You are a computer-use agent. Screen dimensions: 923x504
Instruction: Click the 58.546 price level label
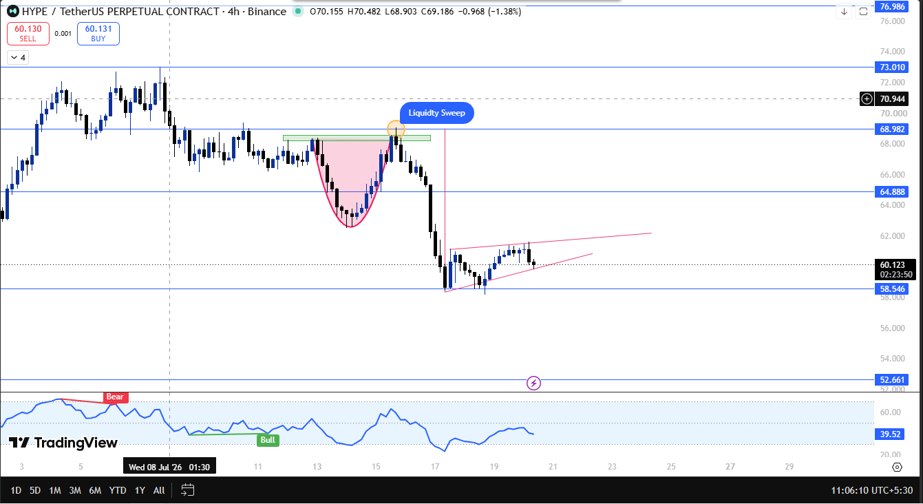pyautogui.click(x=893, y=289)
